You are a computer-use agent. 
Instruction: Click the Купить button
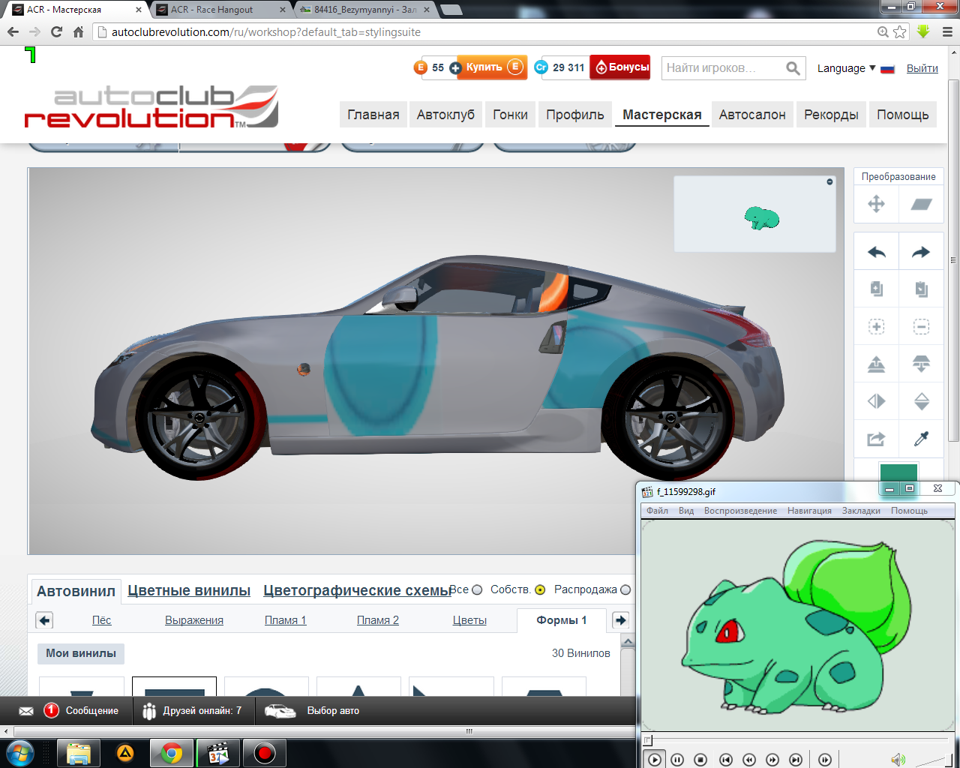click(492, 67)
